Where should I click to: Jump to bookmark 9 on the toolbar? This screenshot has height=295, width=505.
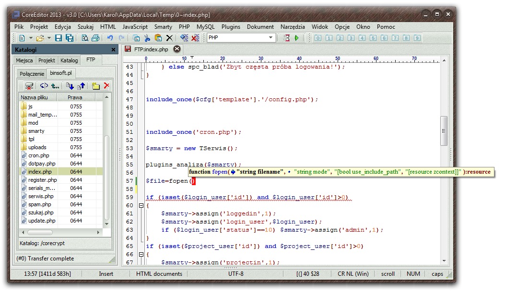coord(417,38)
